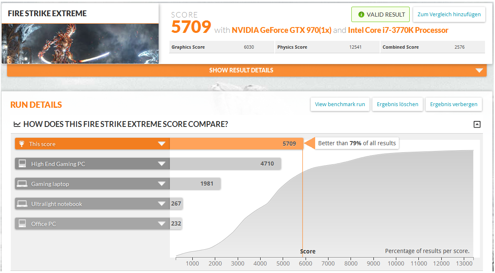Viewport: 495px width, 273px height.
Task: Click the Graphics Score value 6030
Action: pos(249,47)
